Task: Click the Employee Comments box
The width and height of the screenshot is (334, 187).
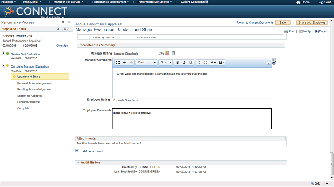Action: tap(192, 118)
